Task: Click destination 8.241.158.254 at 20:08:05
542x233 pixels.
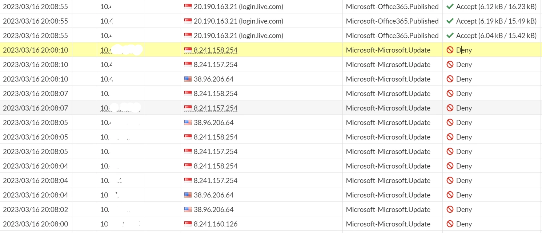Action: [216, 137]
